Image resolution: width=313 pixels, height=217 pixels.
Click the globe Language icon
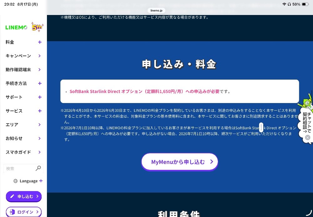15,181
